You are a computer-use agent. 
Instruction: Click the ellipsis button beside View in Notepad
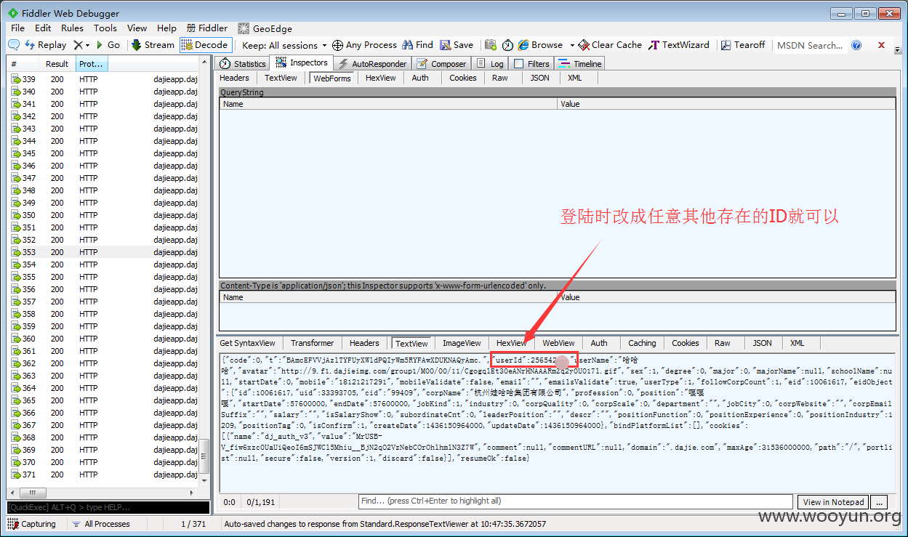click(880, 502)
